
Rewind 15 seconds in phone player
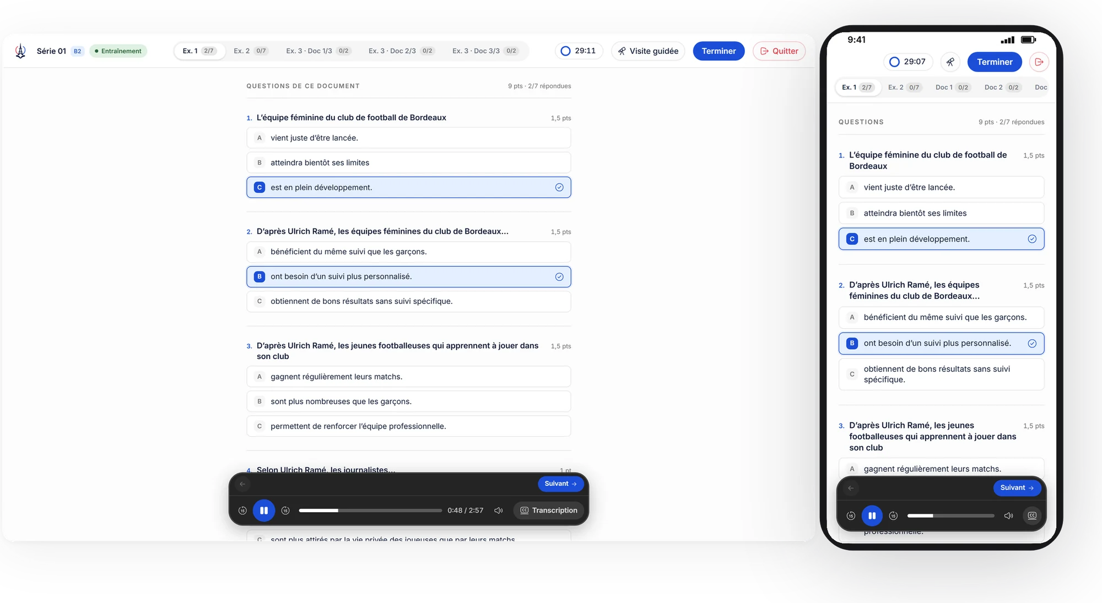point(851,515)
